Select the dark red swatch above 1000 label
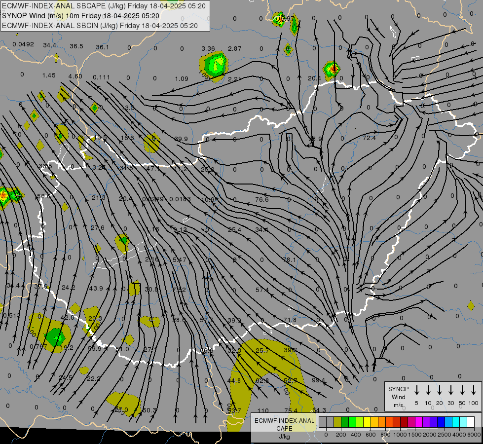The height and width of the screenshot is (444, 483). pos(404,422)
